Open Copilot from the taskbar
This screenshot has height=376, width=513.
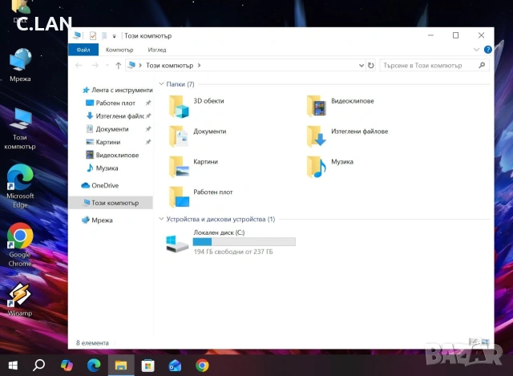click(67, 366)
